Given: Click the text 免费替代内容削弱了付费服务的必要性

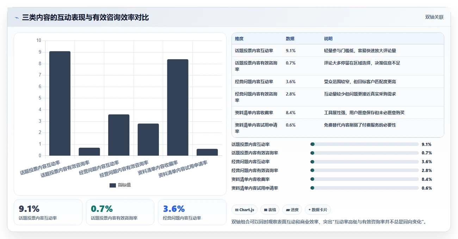Looking at the screenshot, I should (360, 125).
